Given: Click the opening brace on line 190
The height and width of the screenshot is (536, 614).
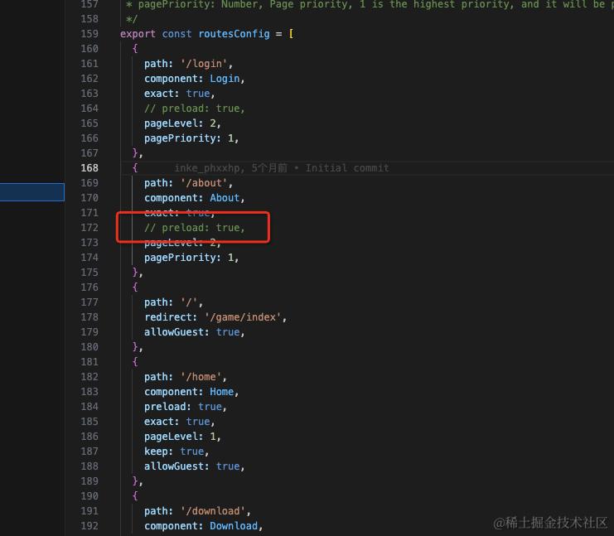Looking at the screenshot, I should tap(135, 496).
